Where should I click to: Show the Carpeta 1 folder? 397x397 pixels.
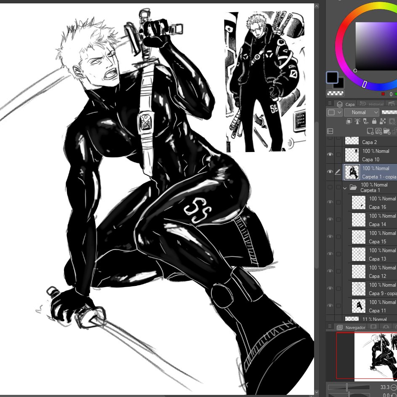pyautogui.click(x=330, y=187)
